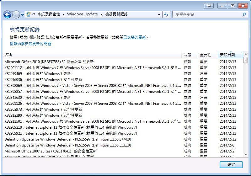Image resolution: width=251 pixels, height=176 pixels.
Task: Select the KB2898857 .NET Framework 3.5.1 row
Action: pos(123,92)
